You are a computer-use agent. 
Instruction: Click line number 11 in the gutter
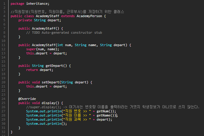click(4, 45)
